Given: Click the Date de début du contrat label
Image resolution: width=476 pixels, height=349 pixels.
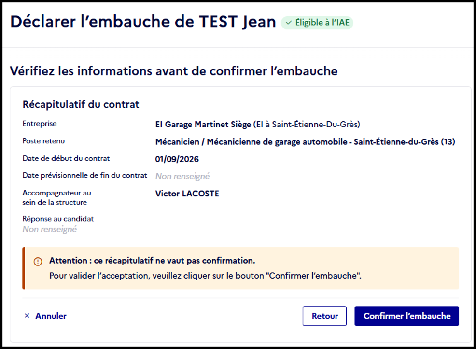Looking at the screenshot, I should [66, 158].
